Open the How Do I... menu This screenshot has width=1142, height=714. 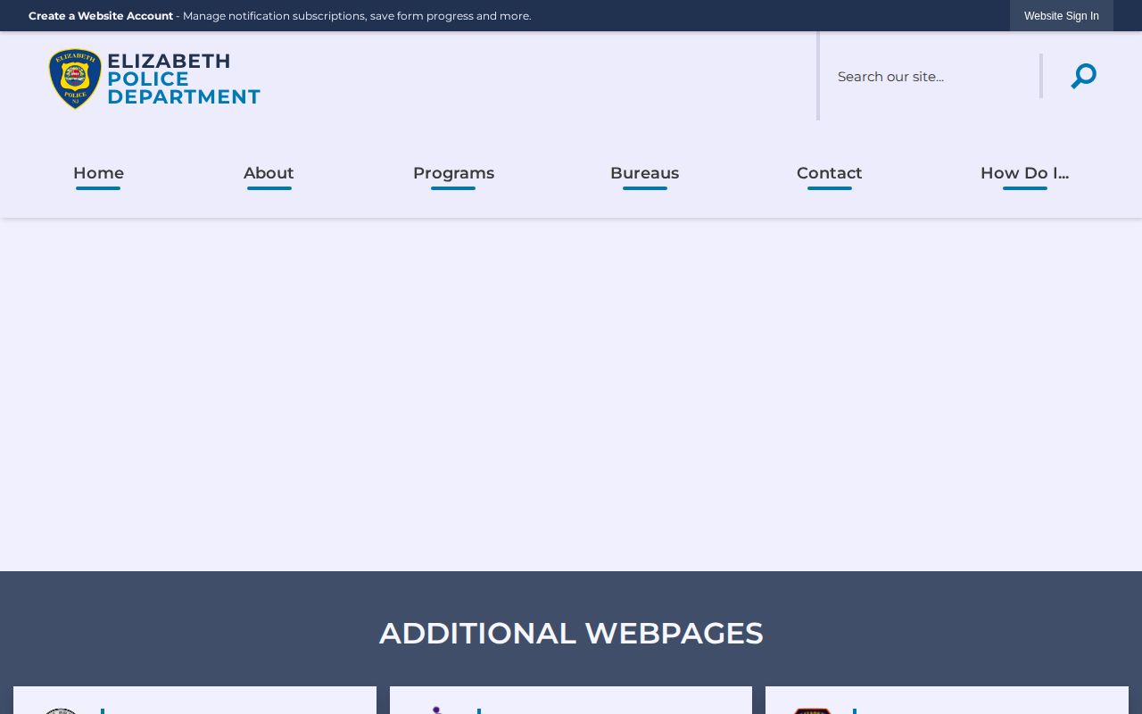pos(1024,173)
